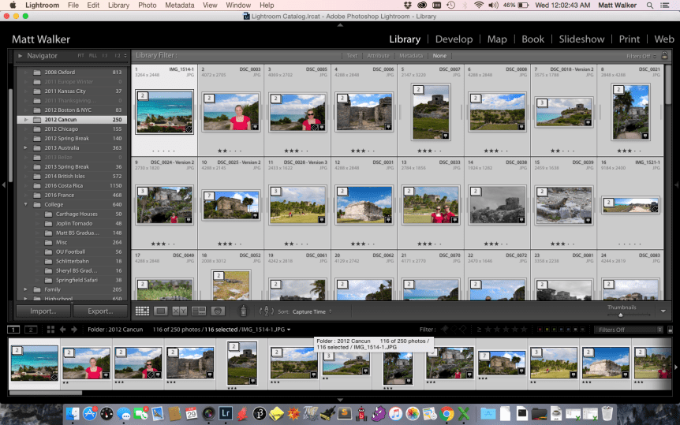Open Spotlight search in the menu bar
The width and height of the screenshot is (680, 425).
[x=650, y=6]
